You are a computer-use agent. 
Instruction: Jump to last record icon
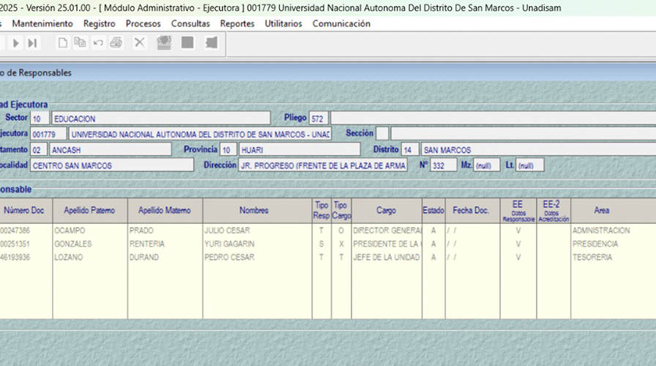pyautogui.click(x=32, y=42)
